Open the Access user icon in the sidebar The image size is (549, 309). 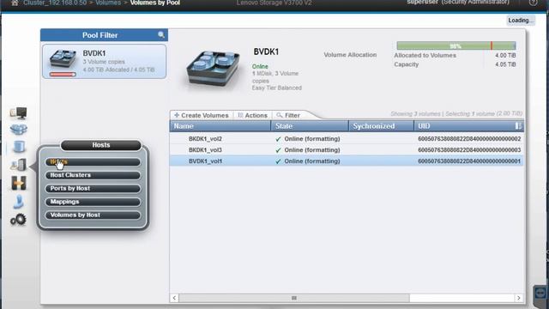19,202
